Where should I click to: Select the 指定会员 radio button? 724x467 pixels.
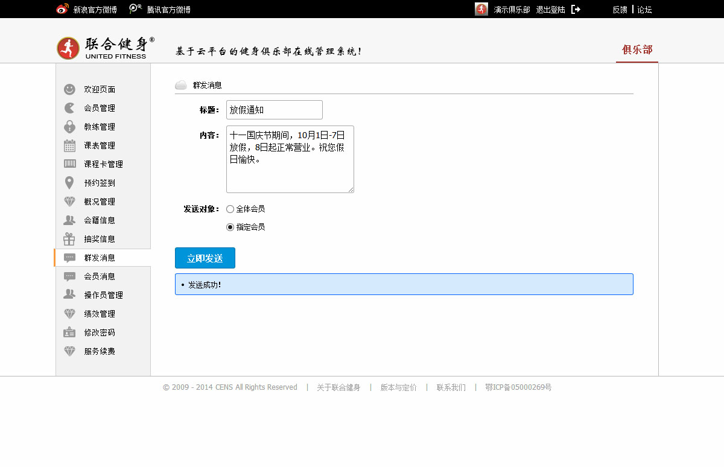[x=230, y=227]
